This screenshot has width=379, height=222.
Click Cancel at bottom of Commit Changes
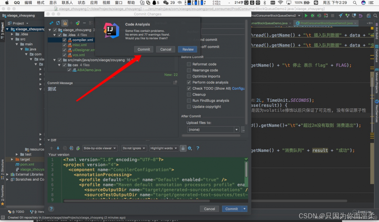(x=209, y=209)
